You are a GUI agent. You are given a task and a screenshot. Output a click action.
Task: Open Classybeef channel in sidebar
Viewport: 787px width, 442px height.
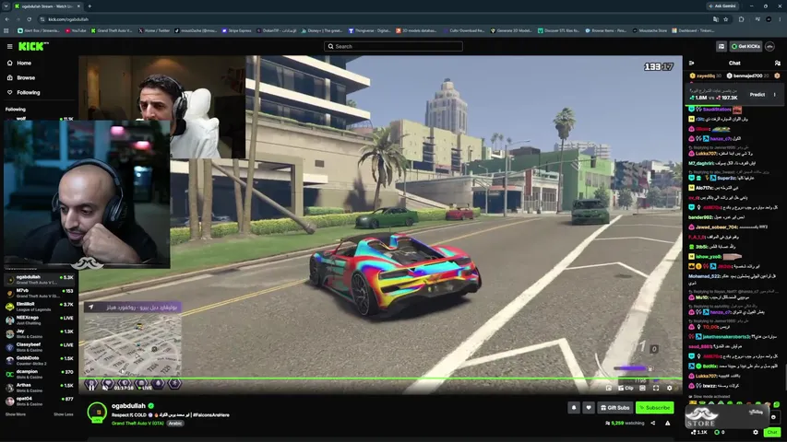pyautogui.click(x=39, y=347)
